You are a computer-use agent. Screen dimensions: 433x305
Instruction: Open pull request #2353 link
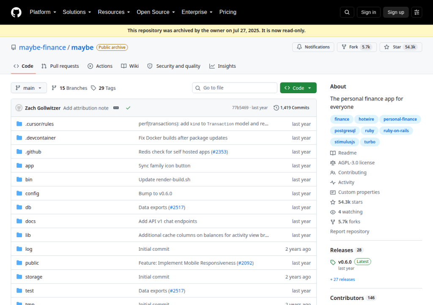click(219, 152)
